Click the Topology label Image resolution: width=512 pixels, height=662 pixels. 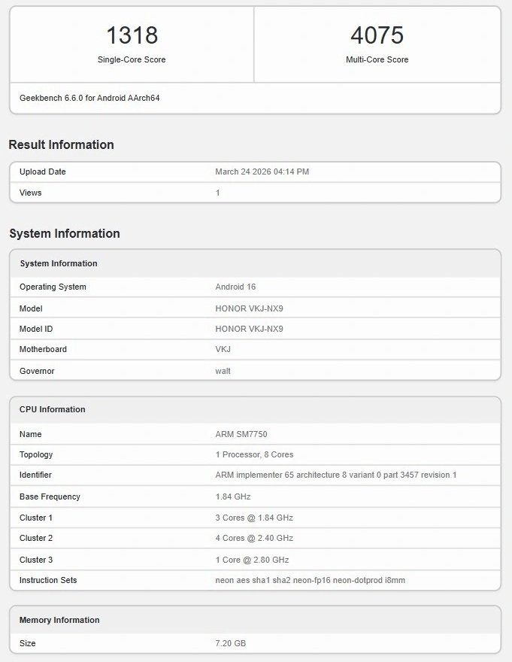pos(36,454)
